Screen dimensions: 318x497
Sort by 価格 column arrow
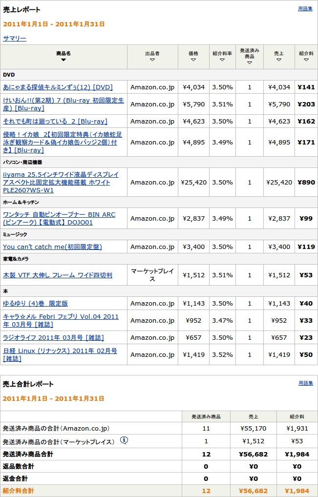coord(193,60)
